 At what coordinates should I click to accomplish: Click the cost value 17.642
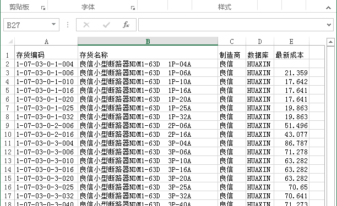pos(291,81)
